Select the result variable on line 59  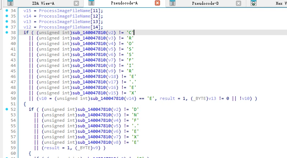[52, 148]
